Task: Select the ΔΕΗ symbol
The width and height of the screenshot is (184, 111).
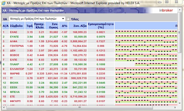Action: [x=13, y=50]
